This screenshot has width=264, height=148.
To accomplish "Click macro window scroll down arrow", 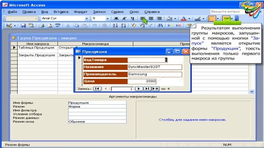I will coord(252,92).
